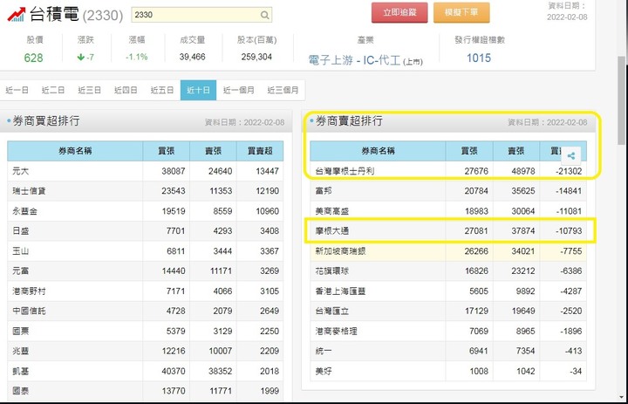This screenshot has width=628, height=404.
Task: Select broker 元富 in buy ranking
Action: click(x=20, y=271)
